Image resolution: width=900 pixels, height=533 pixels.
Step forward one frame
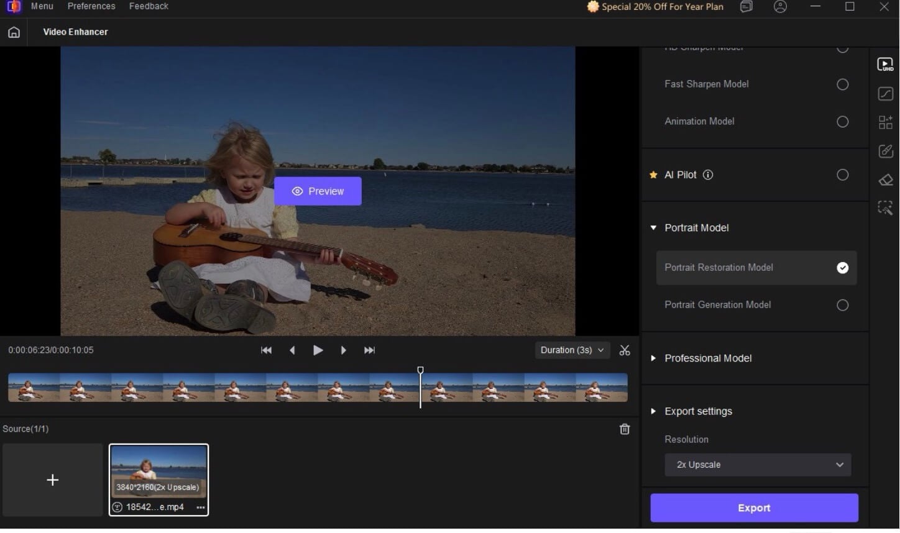coord(343,350)
